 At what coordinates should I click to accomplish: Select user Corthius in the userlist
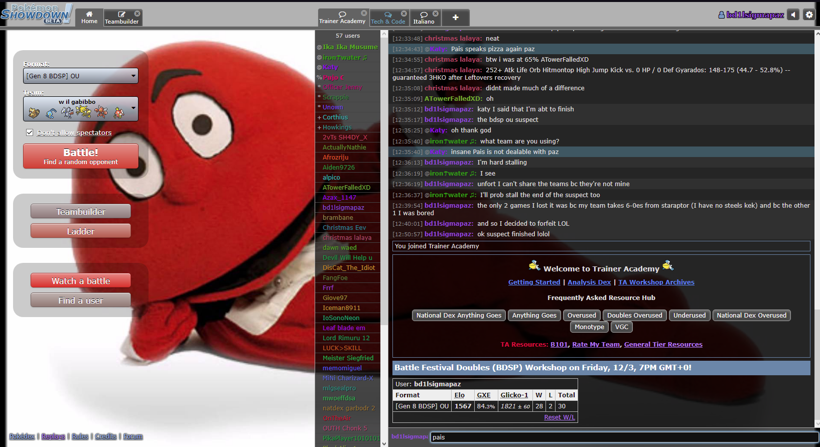coord(348,117)
